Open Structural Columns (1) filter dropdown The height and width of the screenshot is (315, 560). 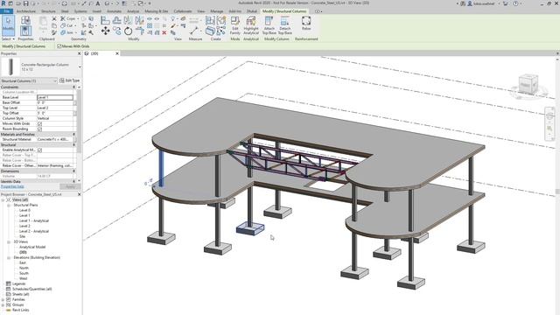(x=29, y=80)
